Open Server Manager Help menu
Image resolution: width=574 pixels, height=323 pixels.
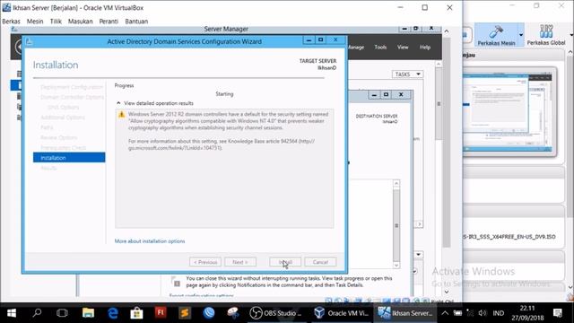(425, 47)
